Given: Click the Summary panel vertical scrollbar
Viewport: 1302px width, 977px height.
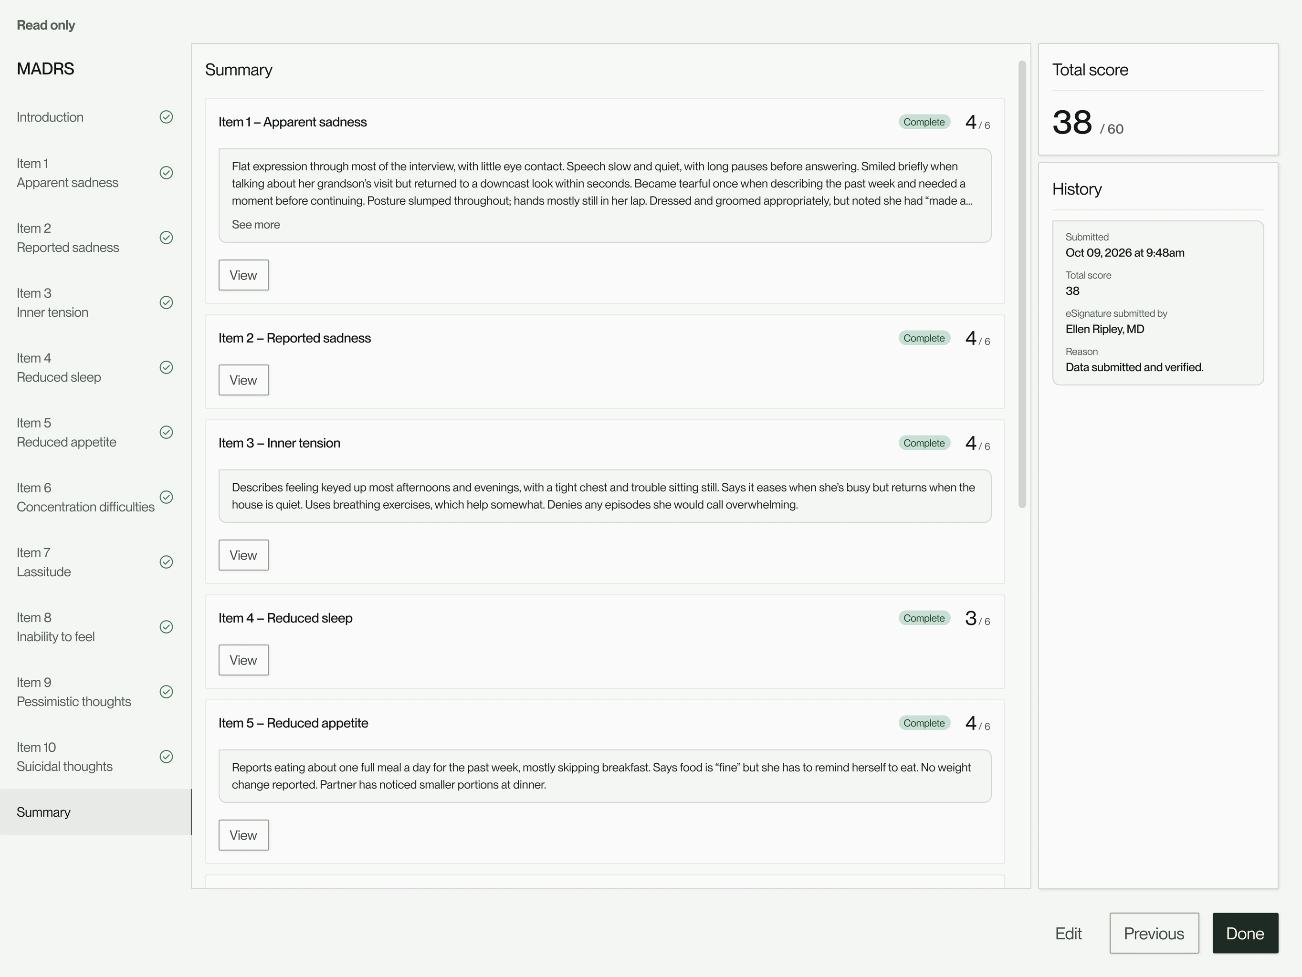Looking at the screenshot, I should pos(1022,284).
